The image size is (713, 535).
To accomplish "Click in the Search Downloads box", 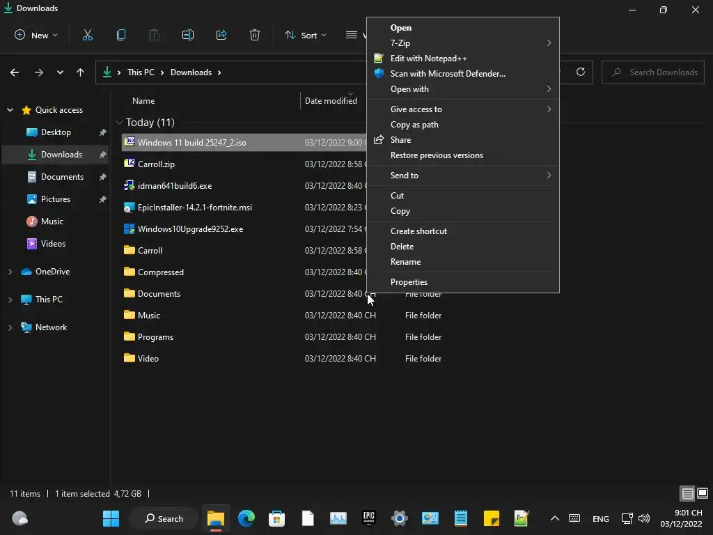I will tap(653, 72).
